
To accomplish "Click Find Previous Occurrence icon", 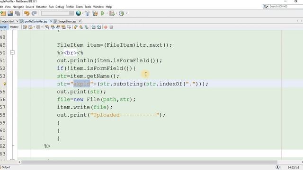I will [x=53, y=27].
